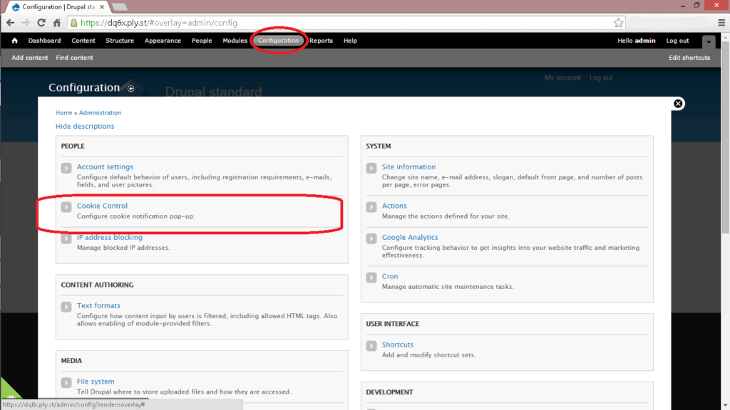730x410 pixels.
Task: Follow the Administration breadcrumb link
Action: click(x=100, y=112)
